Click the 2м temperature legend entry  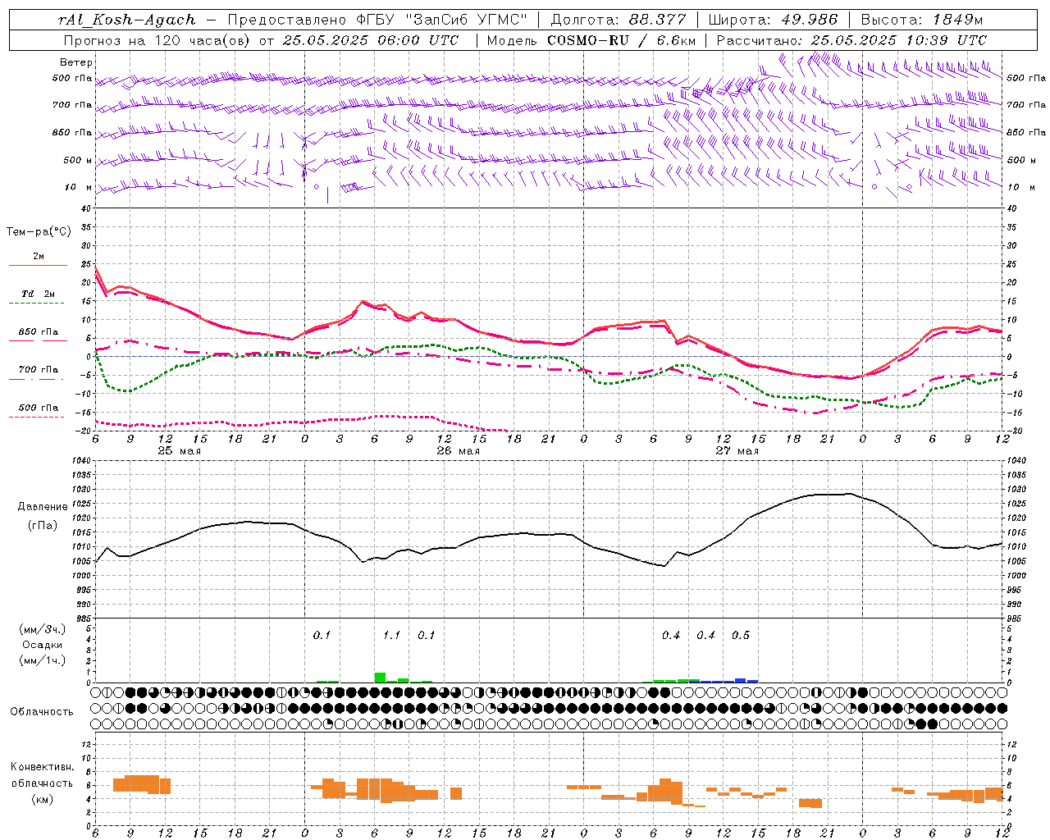(39, 257)
